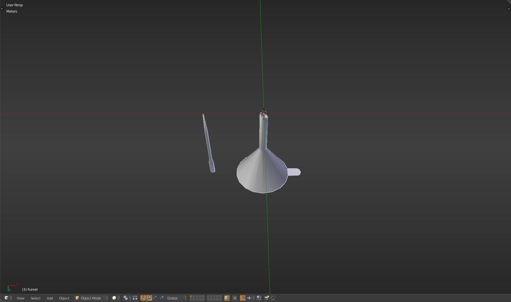Enable the rotate manipulator arc
The width and height of the screenshot is (511, 302).
(156, 298)
